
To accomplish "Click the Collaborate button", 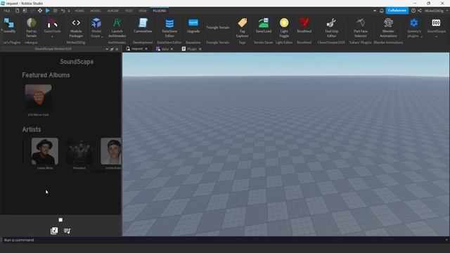I will click(x=397, y=11).
